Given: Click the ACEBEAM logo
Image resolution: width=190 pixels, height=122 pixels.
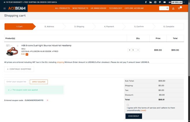Looking at the screenshot, I should [17, 8].
